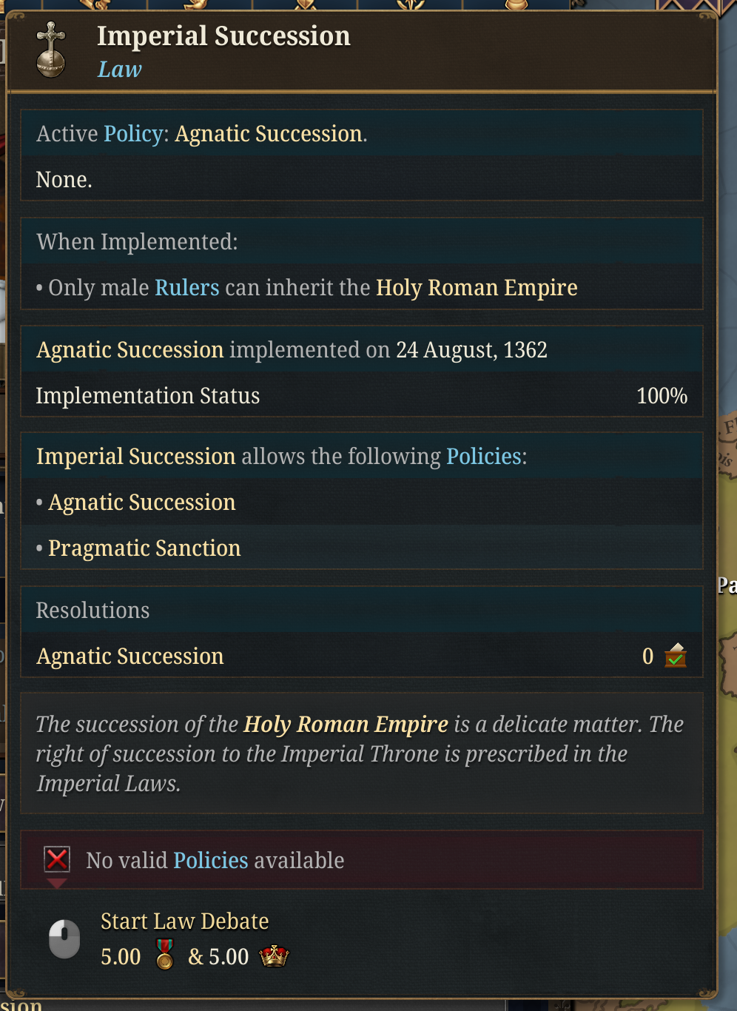Viewport: 737px width, 1011px height.
Task: Open the Agnatic Succession resolution ballot box icon
Action: pyautogui.click(x=676, y=656)
